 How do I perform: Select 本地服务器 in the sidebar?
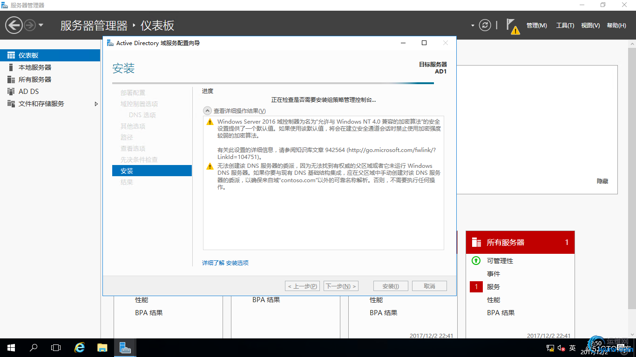coord(50,67)
